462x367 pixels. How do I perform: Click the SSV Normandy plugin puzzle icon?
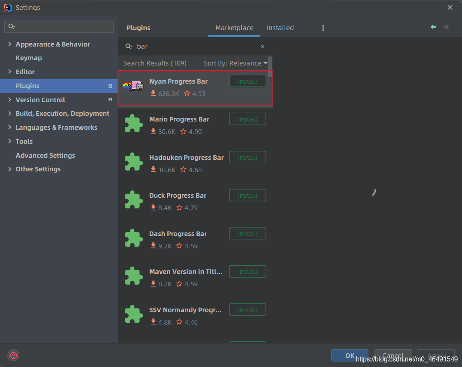click(x=134, y=314)
